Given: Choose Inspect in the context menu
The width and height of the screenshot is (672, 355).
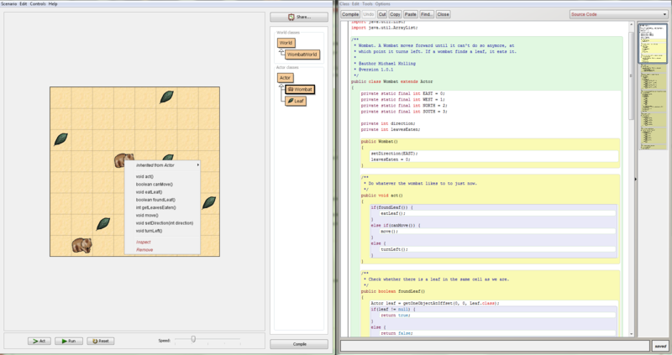Looking at the screenshot, I should (144, 242).
